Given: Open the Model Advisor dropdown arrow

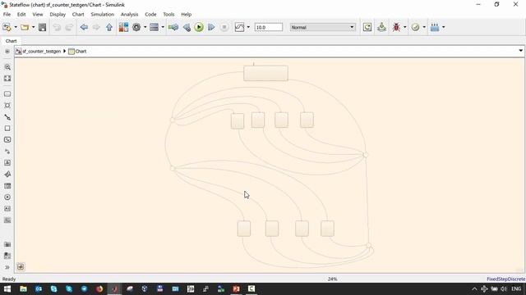Looking at the screenshot, I should click(424, 27).
